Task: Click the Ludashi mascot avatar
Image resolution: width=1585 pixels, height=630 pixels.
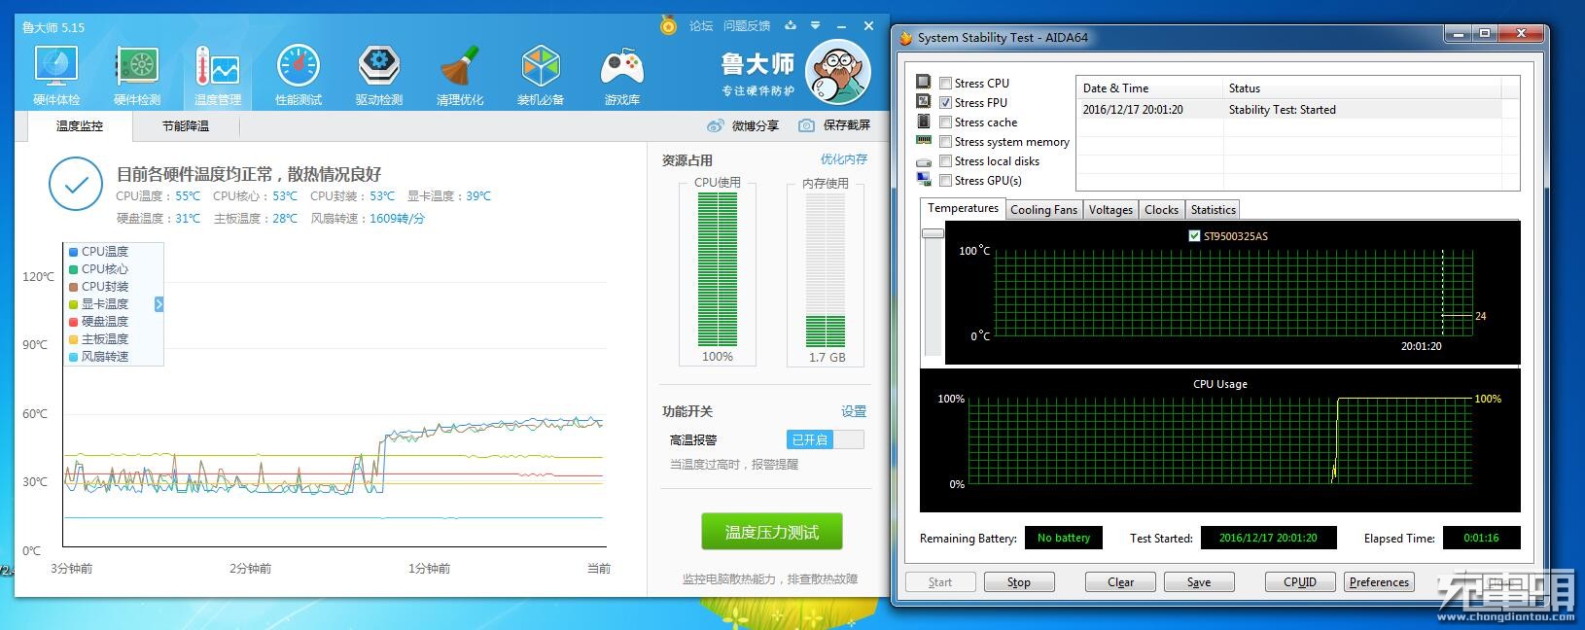Action: 838,74
